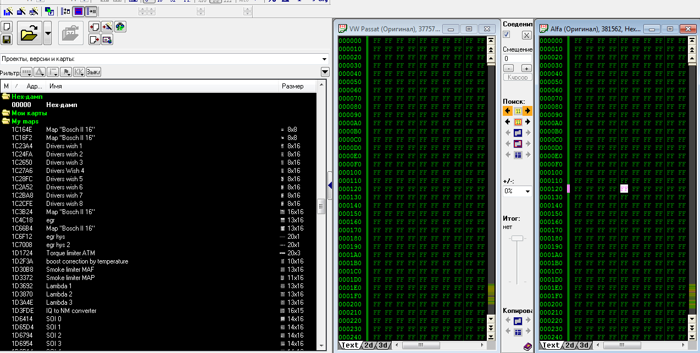Select the Torque limiter ATM map

point(70,253)
